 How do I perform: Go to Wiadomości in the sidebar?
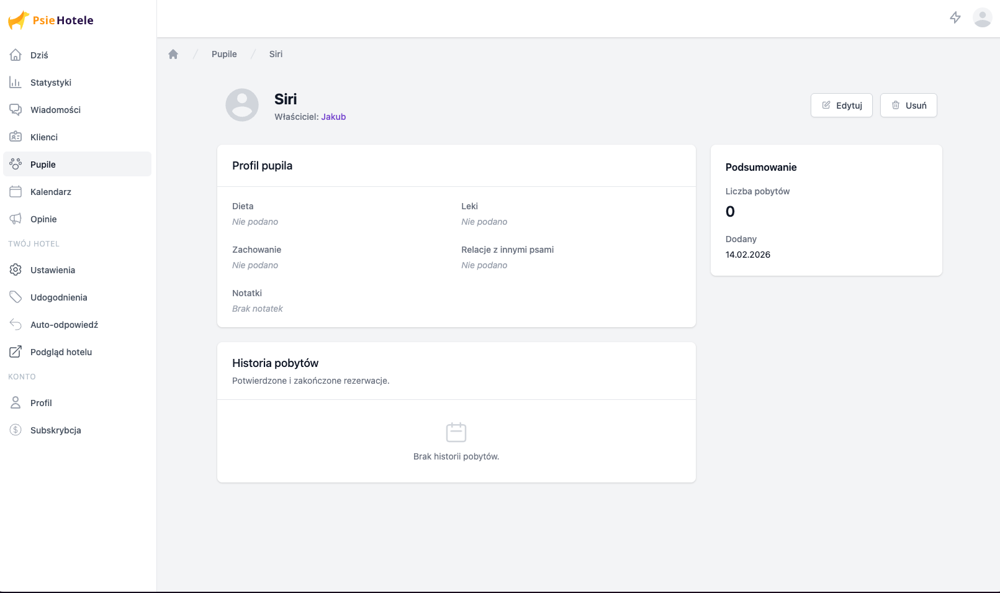pyautogui.click(x=55, y=110)
